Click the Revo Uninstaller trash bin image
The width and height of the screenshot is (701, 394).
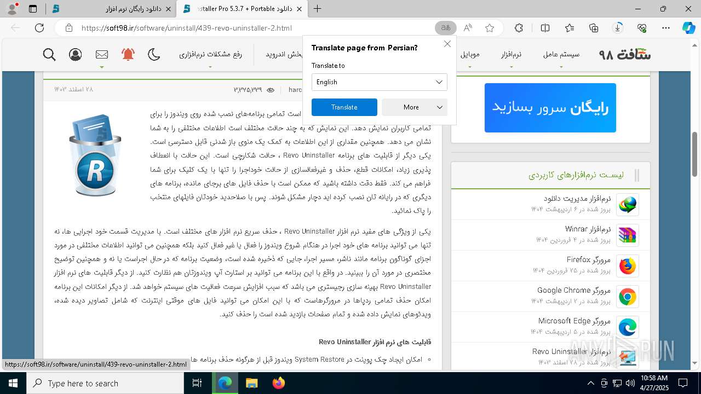tap(95, 155)
